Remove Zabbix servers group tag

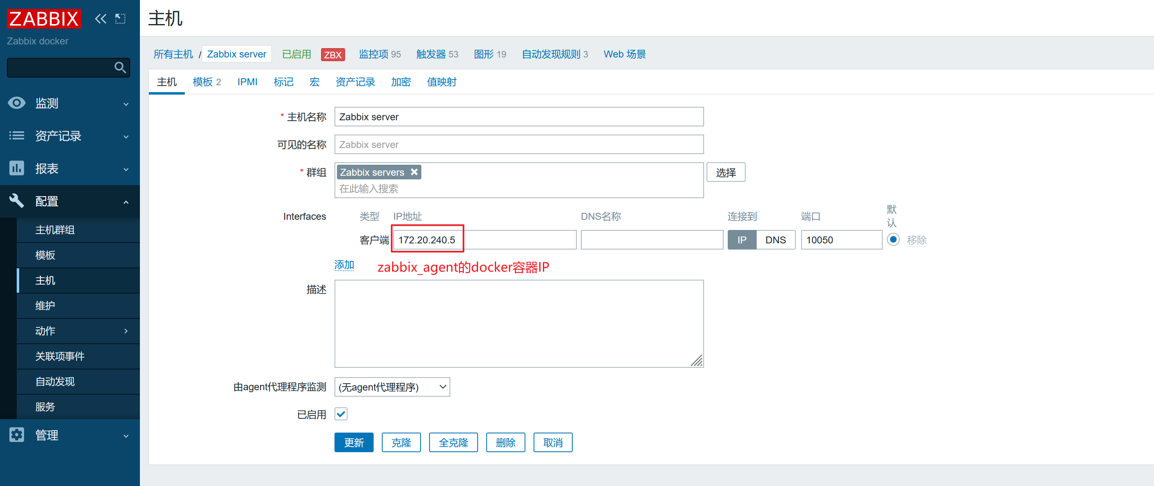414,172
